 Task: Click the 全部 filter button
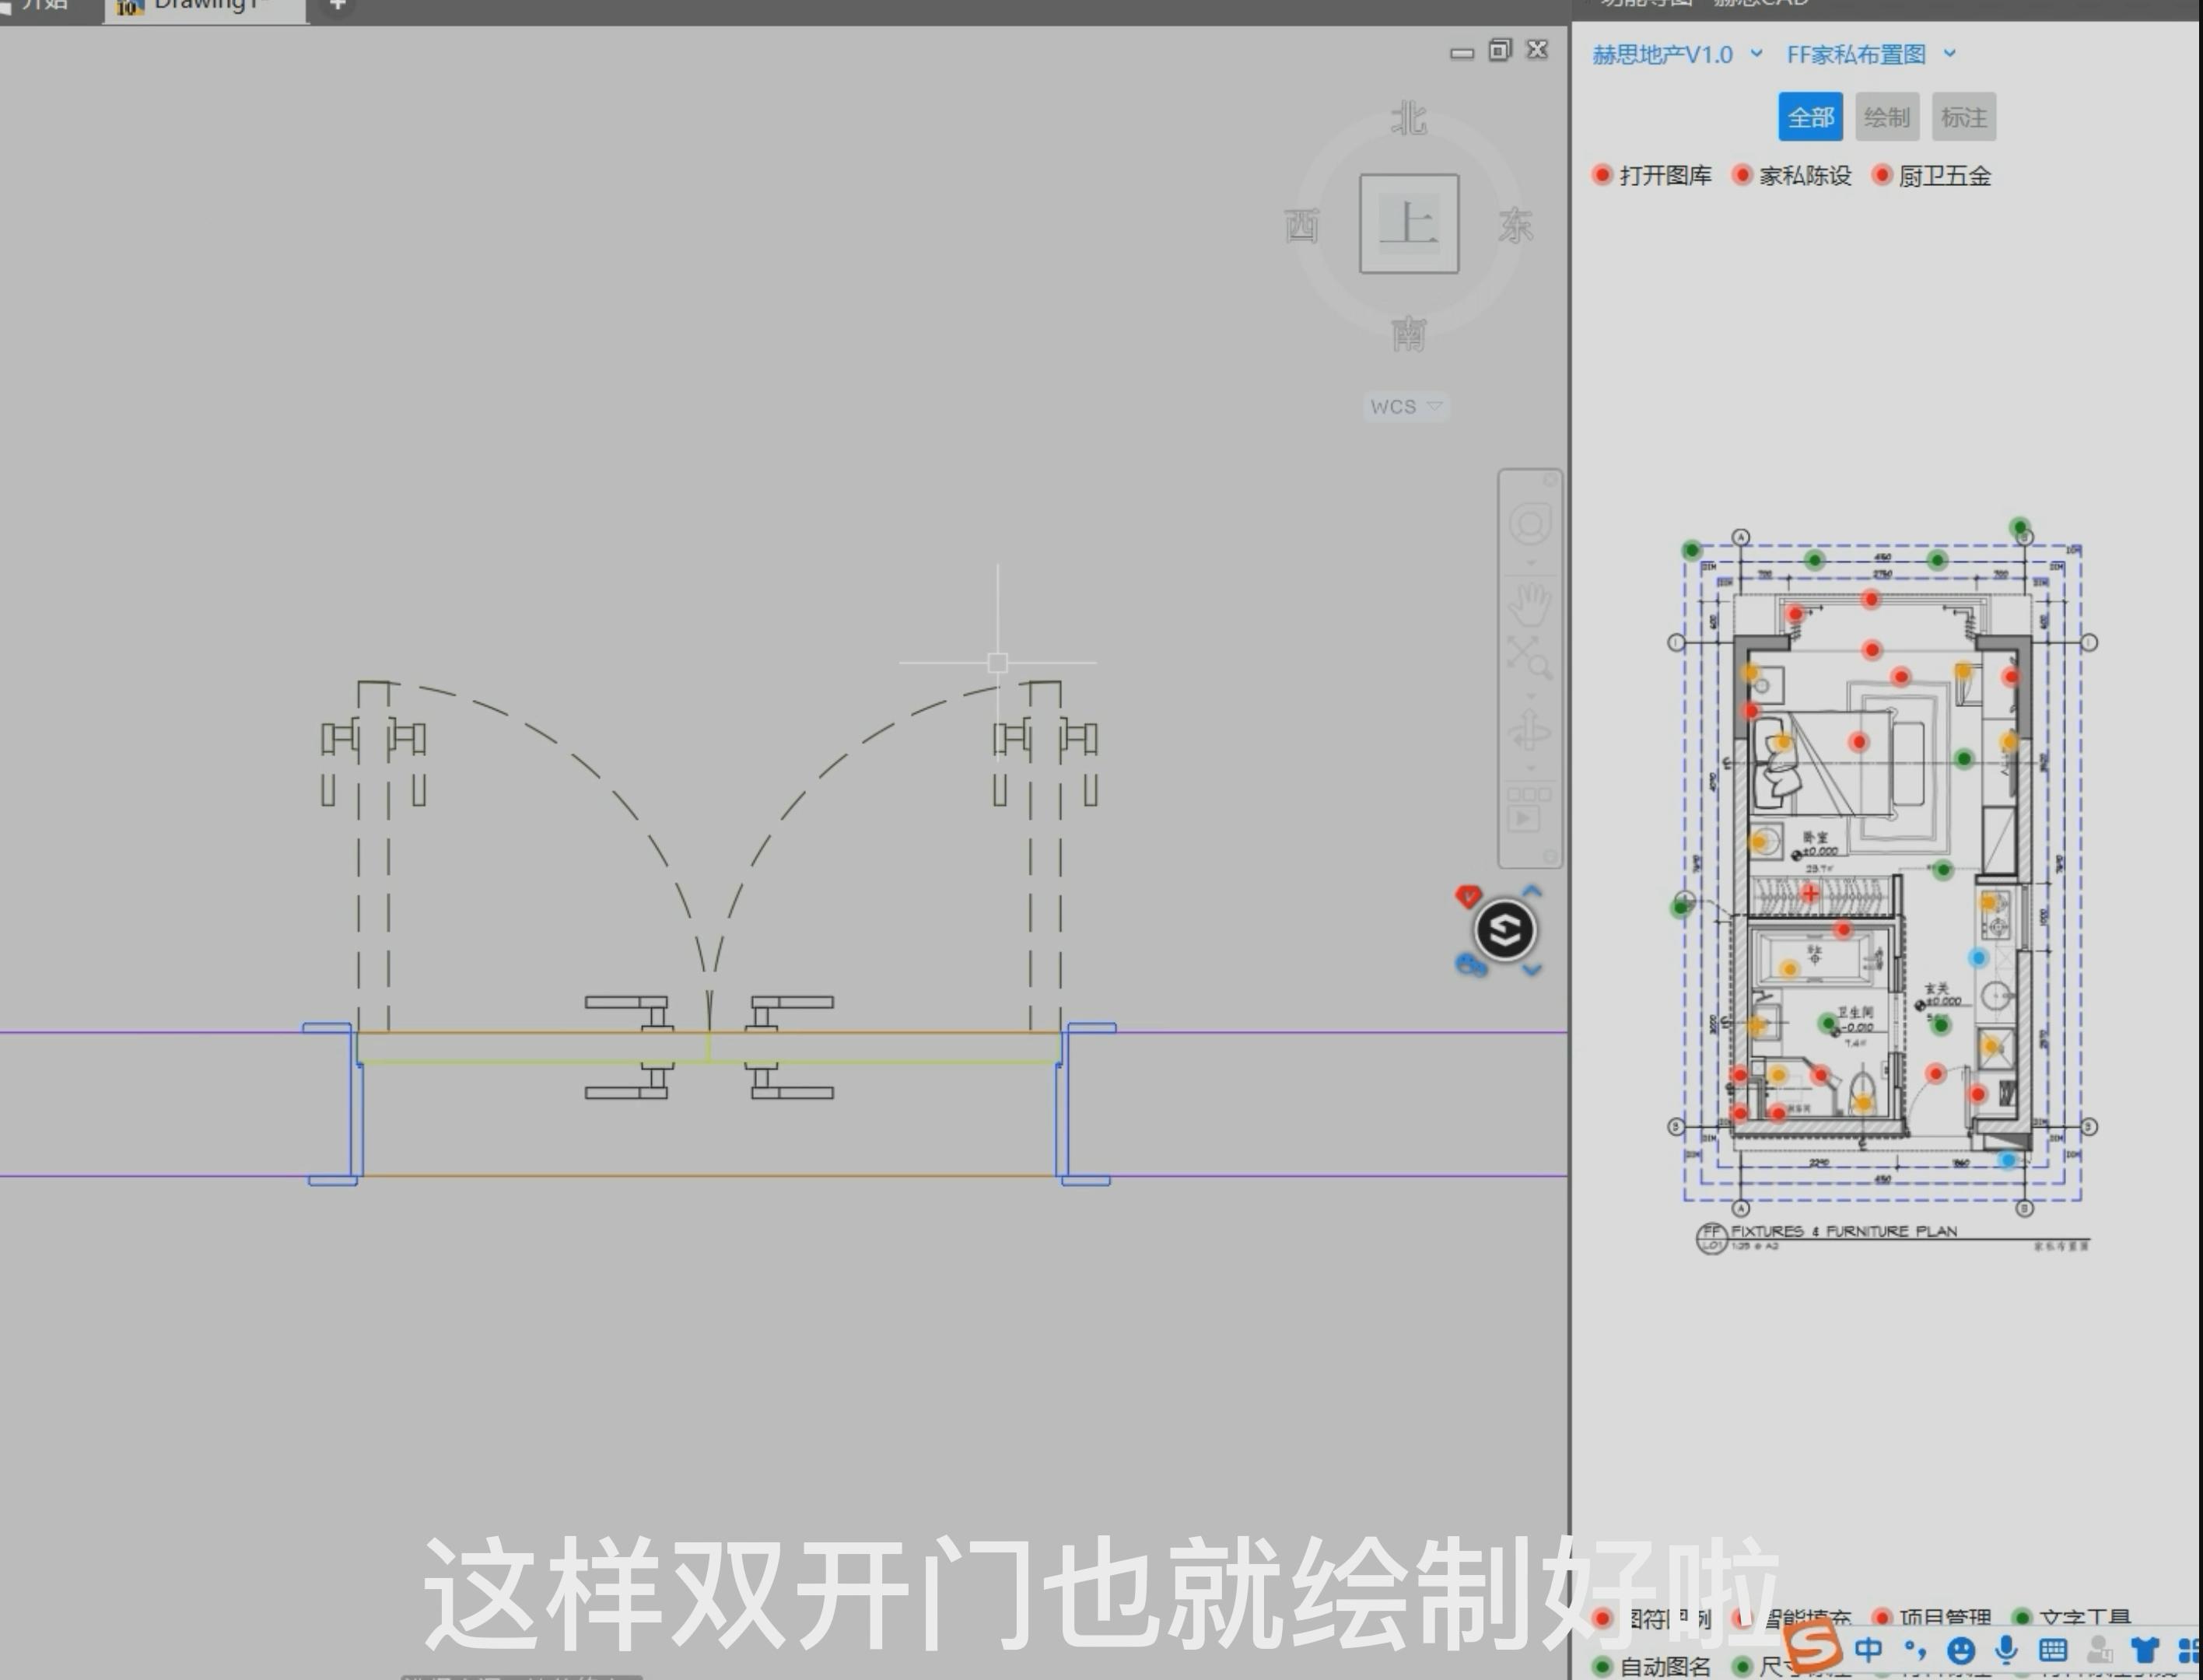point(1810,117)
